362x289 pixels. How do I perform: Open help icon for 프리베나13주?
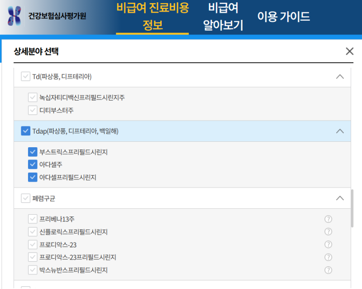pyautogui.click(x=328, y=219)
